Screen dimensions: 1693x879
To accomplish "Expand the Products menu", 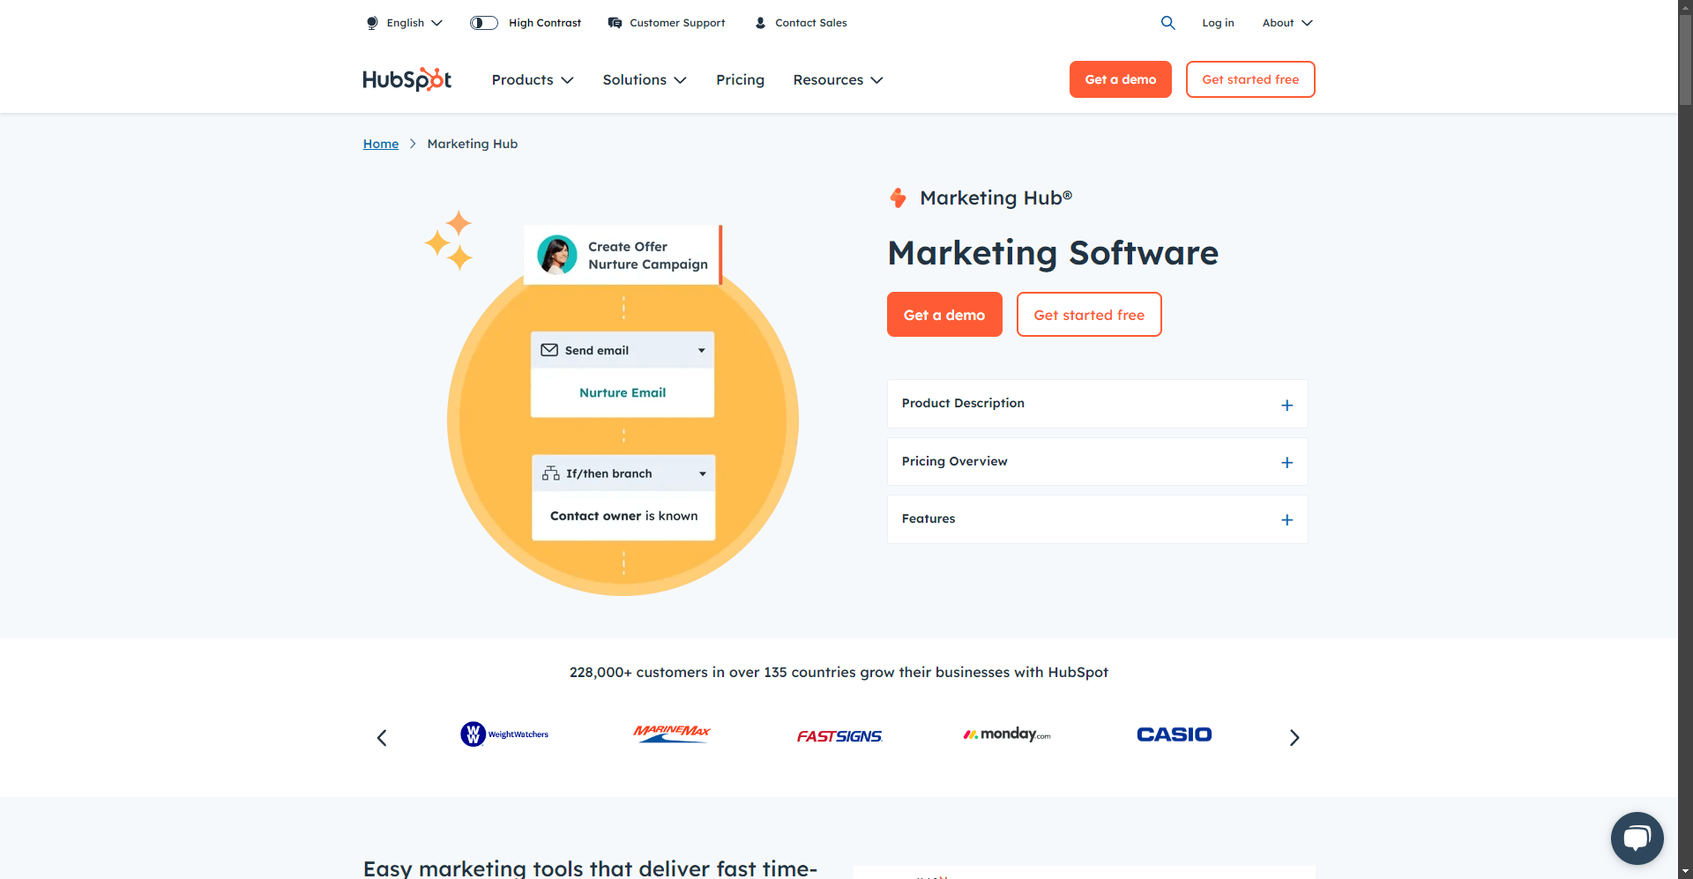I will tap(533, 79).
